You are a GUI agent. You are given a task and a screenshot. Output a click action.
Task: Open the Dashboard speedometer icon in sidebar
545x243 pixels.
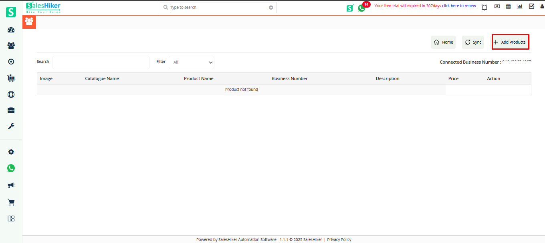pyautogui.click(x=11, y=30)
